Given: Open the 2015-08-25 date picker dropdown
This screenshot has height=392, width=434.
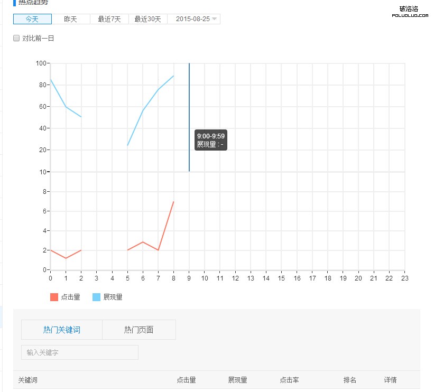Looking at the screenshot, I should pyautogui.click(x=193, y=18).
